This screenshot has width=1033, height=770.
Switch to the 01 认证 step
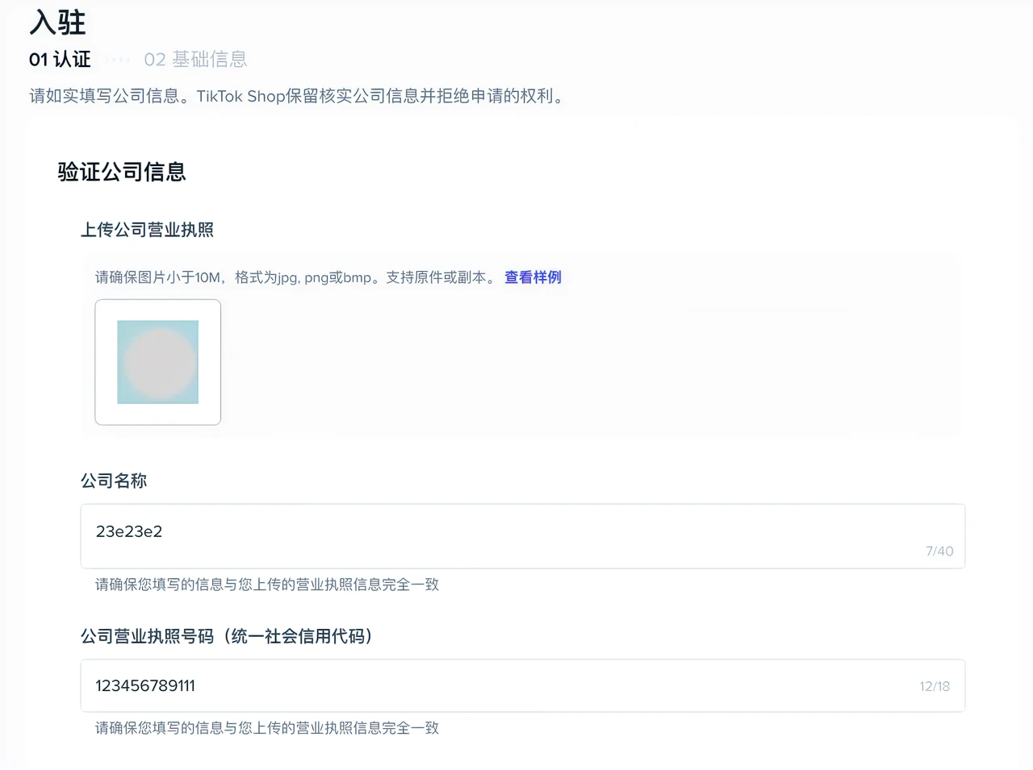tap(60, 60)
